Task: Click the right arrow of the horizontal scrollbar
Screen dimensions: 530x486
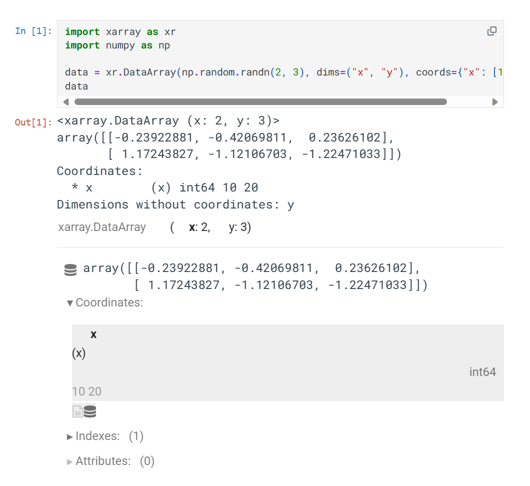Action: pyautogui.click(x=495, y=101)
